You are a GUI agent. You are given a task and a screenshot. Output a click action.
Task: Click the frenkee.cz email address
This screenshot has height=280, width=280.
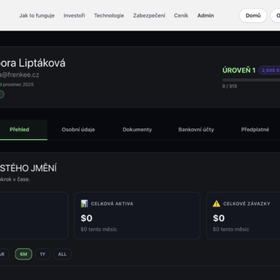coord(20,75)
